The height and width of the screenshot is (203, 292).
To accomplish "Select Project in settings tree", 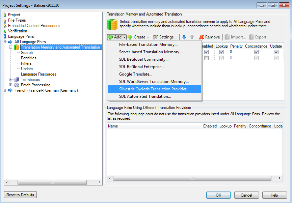I will click(14, 15).
